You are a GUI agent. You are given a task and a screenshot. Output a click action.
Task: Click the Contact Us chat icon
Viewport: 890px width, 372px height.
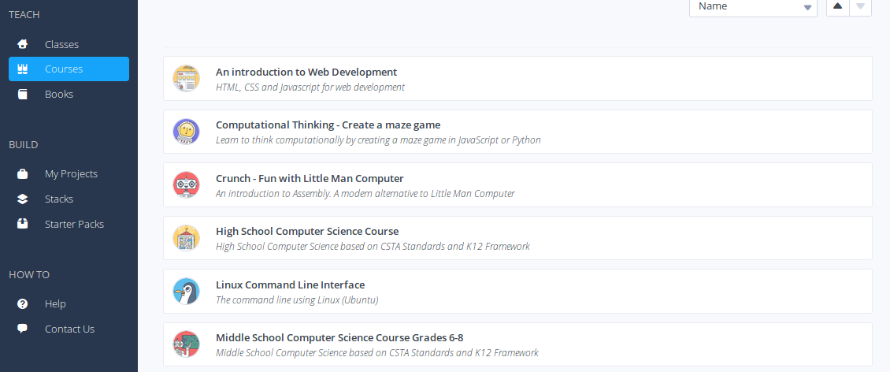(x=23, y=329)
